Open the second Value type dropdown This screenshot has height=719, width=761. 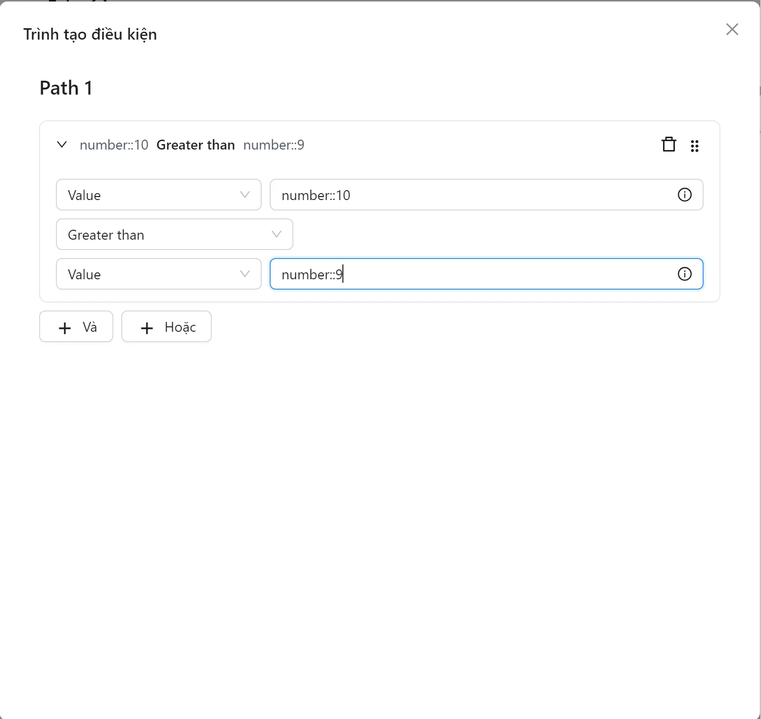click(x=158, y=274)
